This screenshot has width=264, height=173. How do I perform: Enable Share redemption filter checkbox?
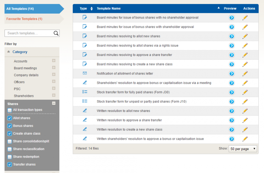(10, 157)
